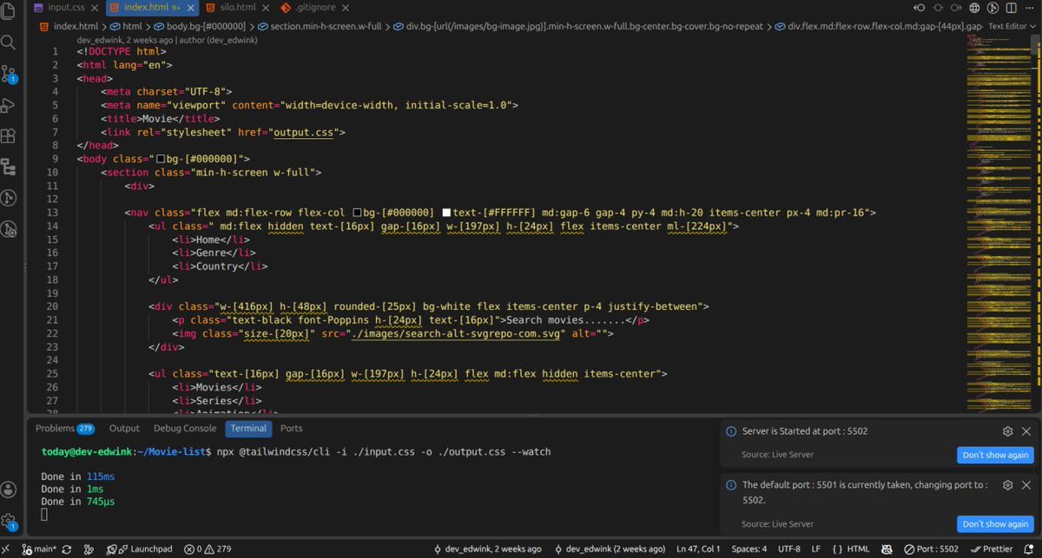Click the black bg swatch in nav line

358,213
